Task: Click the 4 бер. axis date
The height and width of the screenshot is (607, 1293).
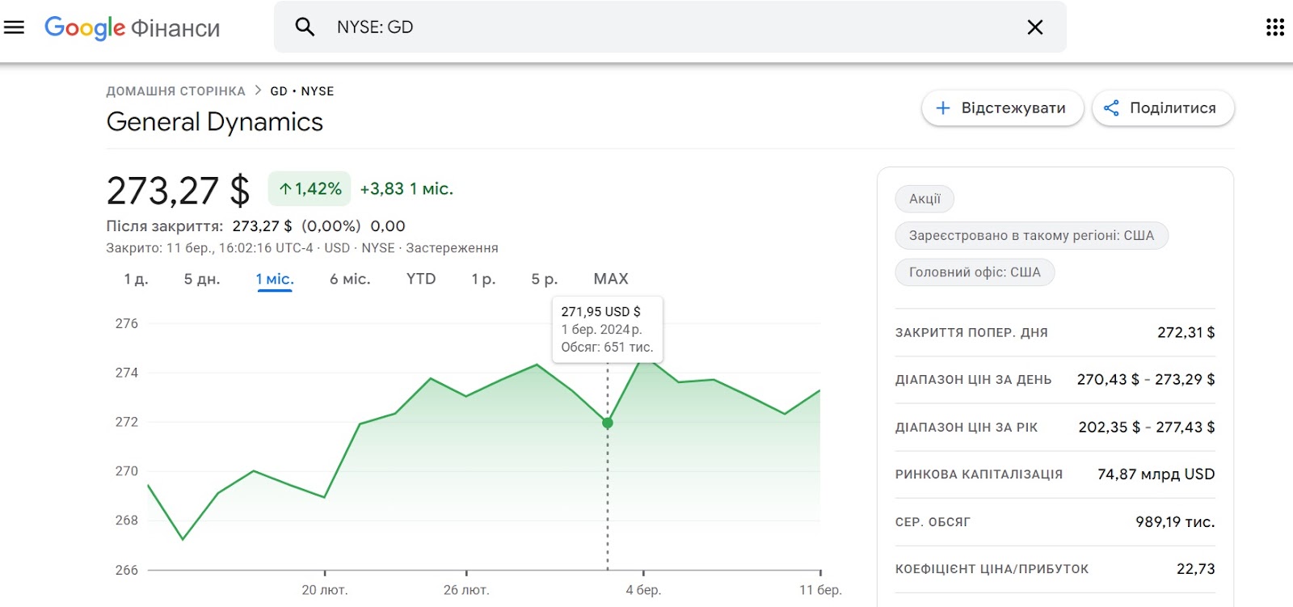Action: 643,590
